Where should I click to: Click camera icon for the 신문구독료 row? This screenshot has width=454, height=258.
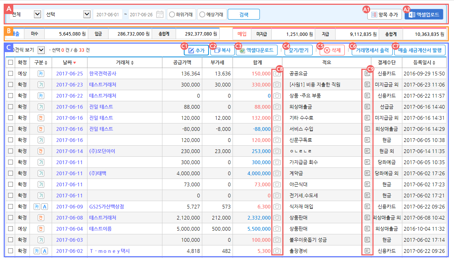(277, 140)
